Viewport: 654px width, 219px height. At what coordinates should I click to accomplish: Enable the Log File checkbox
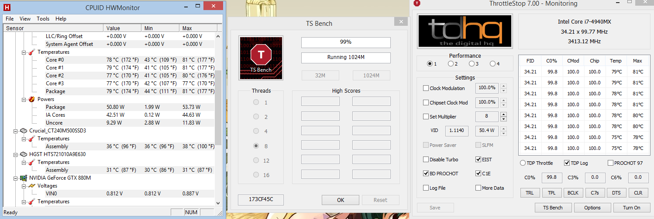(426, 188)
